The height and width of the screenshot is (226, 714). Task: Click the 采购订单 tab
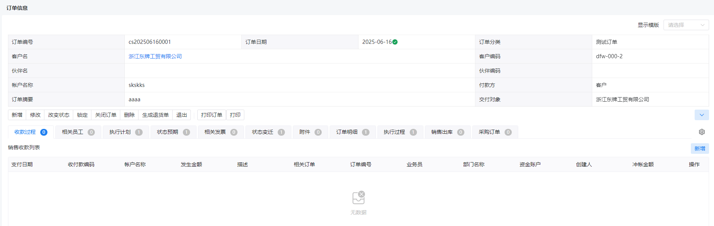point(495,132)
